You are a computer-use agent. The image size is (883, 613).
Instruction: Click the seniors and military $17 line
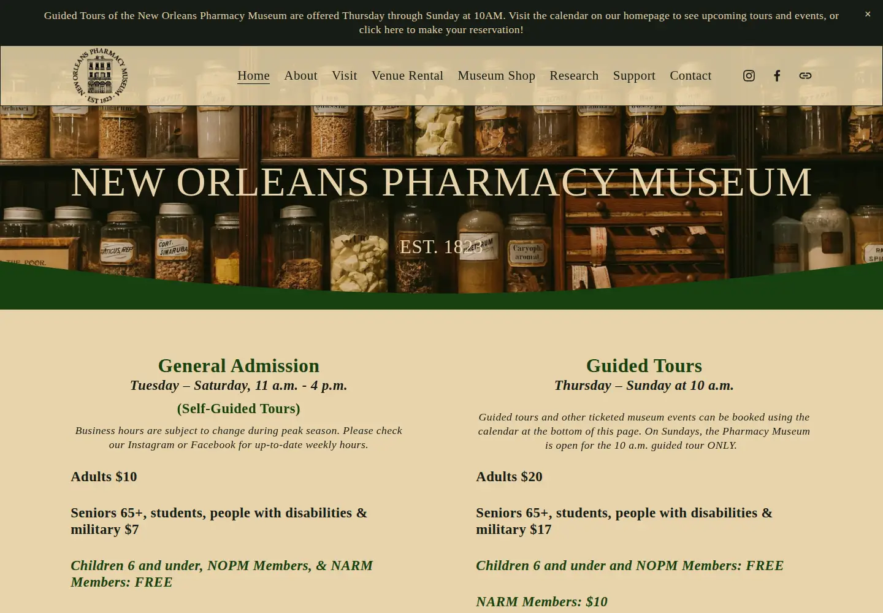pos(624,521)
